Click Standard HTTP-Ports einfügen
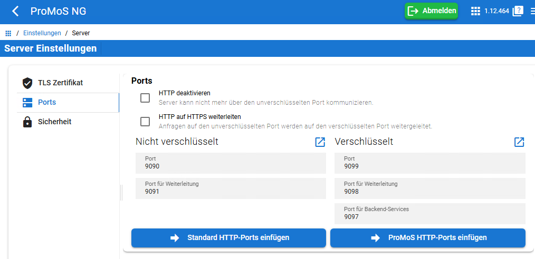535x259 pixels. click(x=228, y=237)
